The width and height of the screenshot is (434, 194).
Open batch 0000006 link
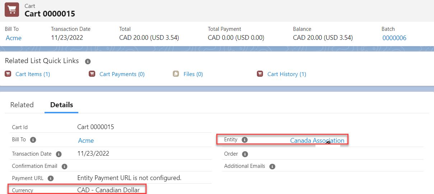coord(394,38)
